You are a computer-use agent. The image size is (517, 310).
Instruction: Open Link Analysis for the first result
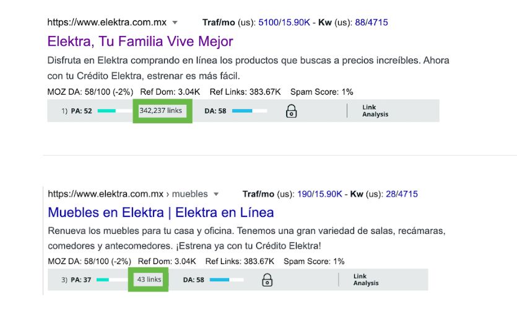(x=375, y=111)
